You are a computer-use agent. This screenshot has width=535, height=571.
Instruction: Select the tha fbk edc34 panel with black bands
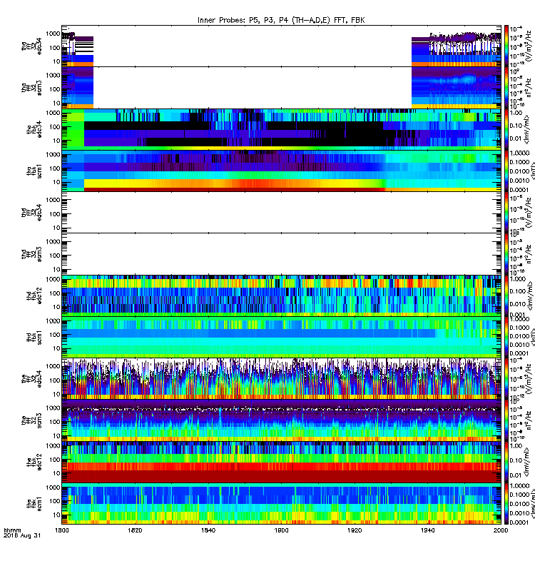(281, 129)
